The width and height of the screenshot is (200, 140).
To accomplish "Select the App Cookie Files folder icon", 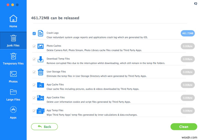I will [40, 98].
